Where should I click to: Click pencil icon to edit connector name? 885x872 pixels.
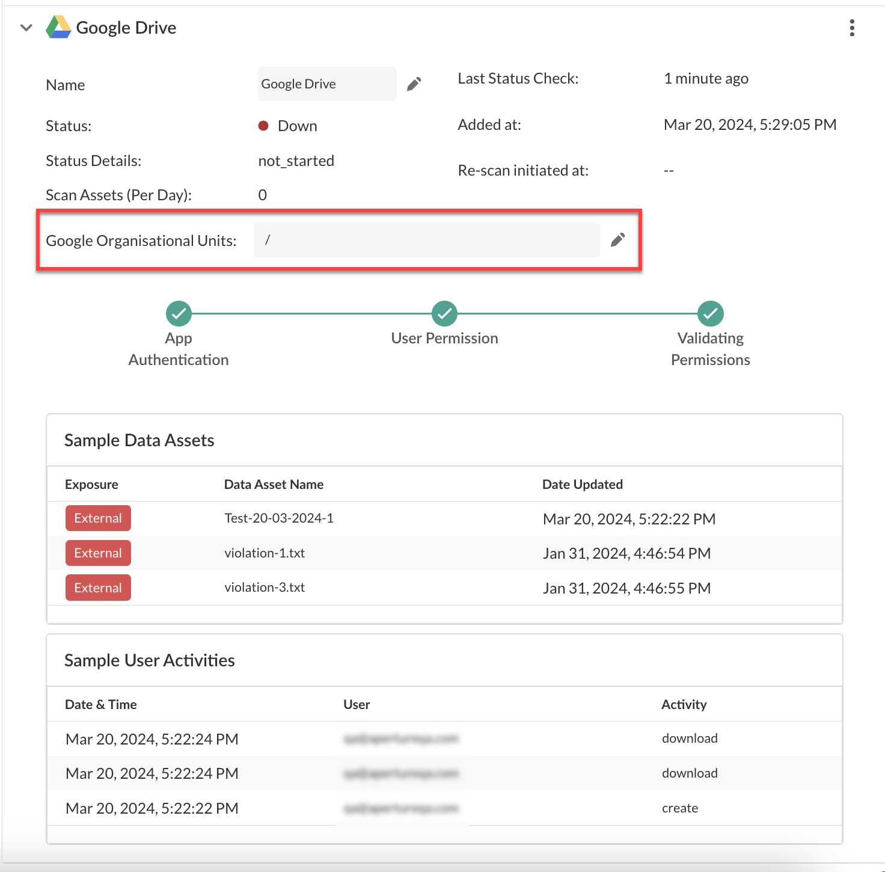pyautogui.click(x=414, y=84)
